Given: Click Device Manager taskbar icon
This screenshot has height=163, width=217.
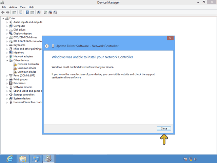Looking at the screenshot, I should 49,159.
